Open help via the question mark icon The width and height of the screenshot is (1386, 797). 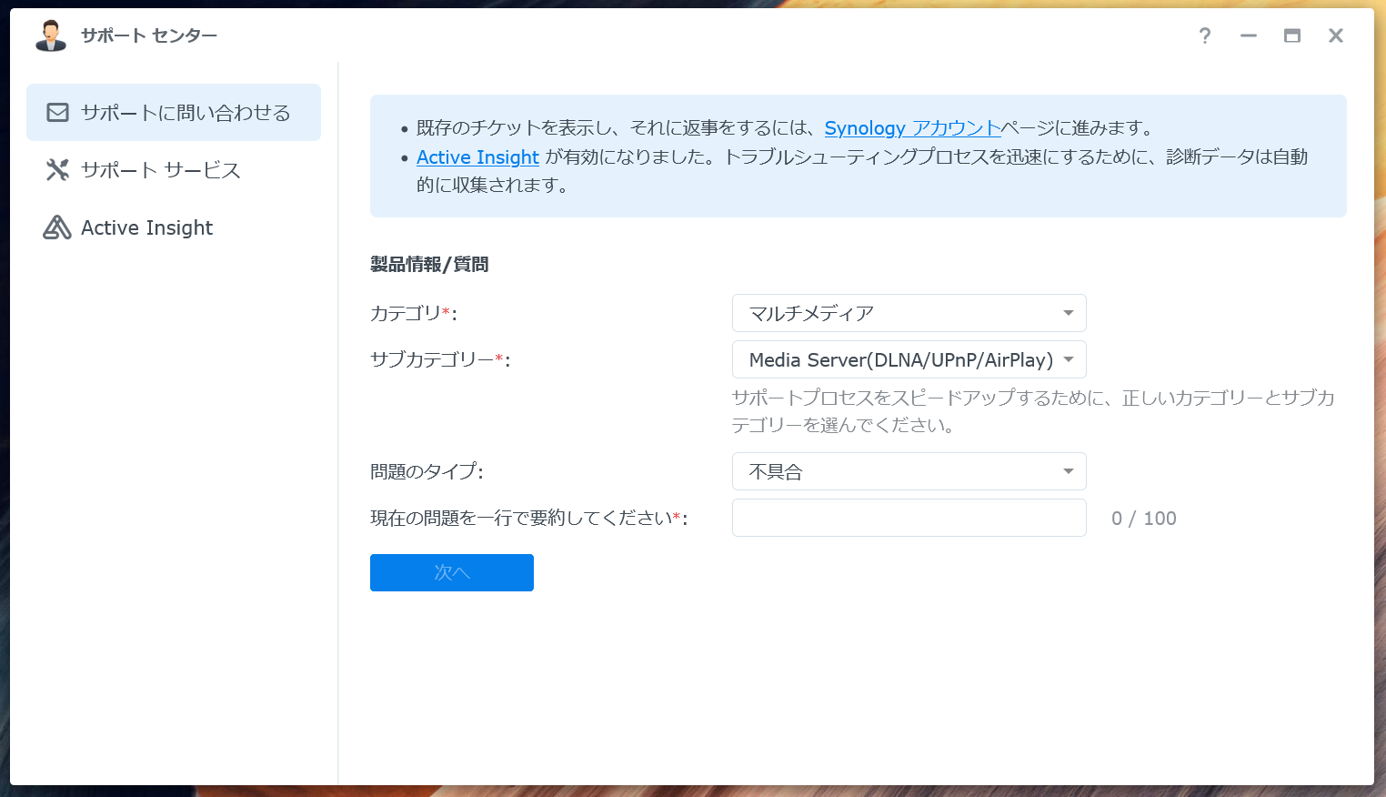click(1204, 35)
